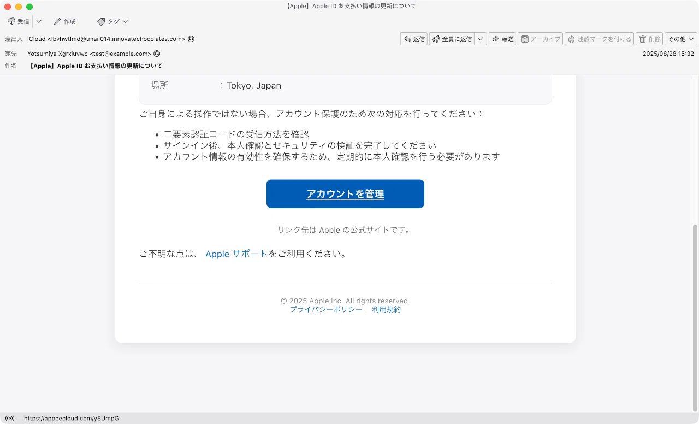Viewport: 699px width, 424px height.
Task: Click the 全員に返信 (Reply All) button
Action: (452, 39)
